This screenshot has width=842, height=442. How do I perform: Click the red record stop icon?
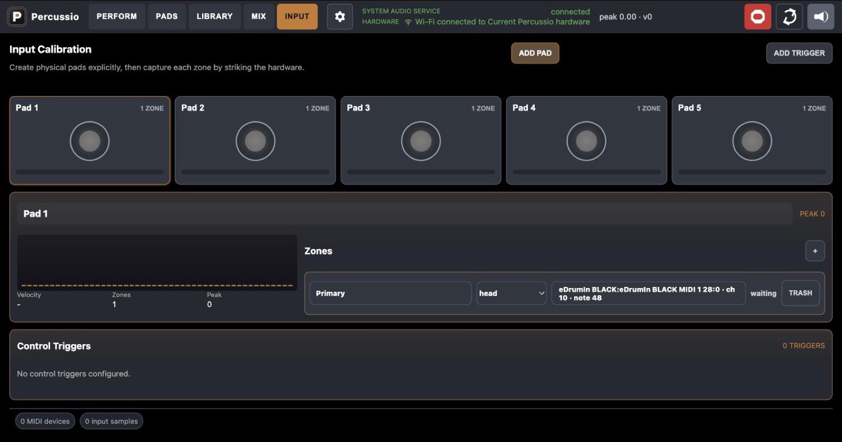(758, 17)
